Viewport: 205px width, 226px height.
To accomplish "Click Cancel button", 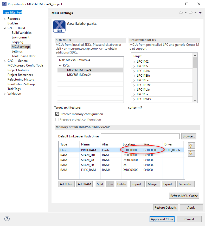I will (x=189, y=219).
